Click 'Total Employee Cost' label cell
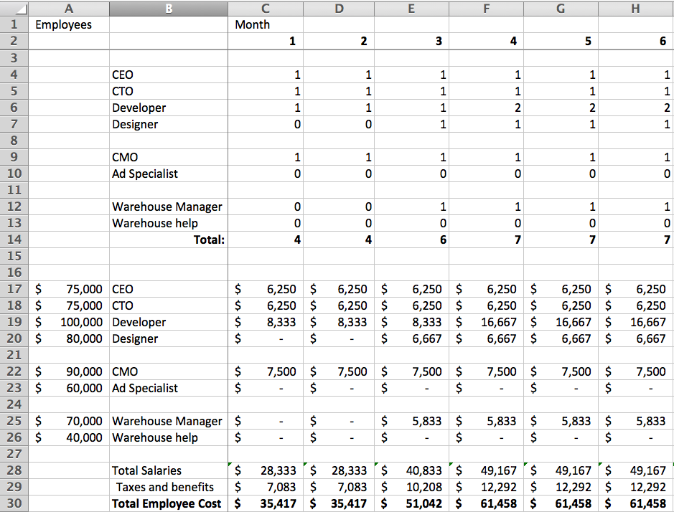Image resolution: width=674 pixels, height=512 pixels. tap(169, 503)
